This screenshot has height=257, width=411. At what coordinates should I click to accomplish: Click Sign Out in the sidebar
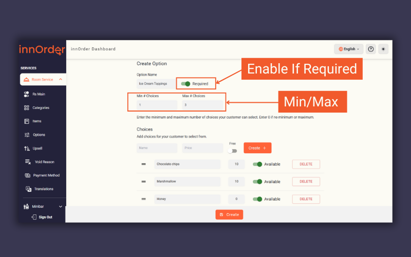coord(45,217)
